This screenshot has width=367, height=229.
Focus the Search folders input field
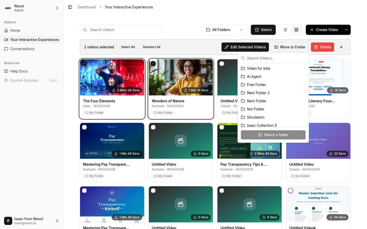click(275, 58)
